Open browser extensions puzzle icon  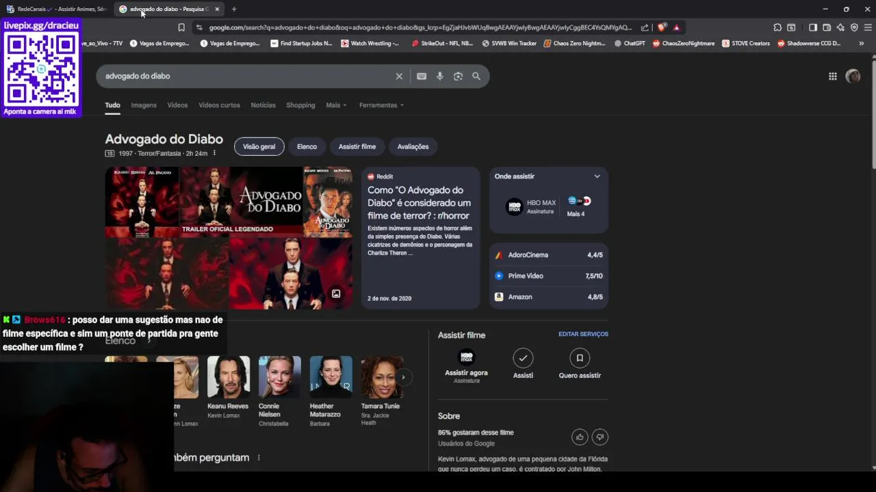777,27
